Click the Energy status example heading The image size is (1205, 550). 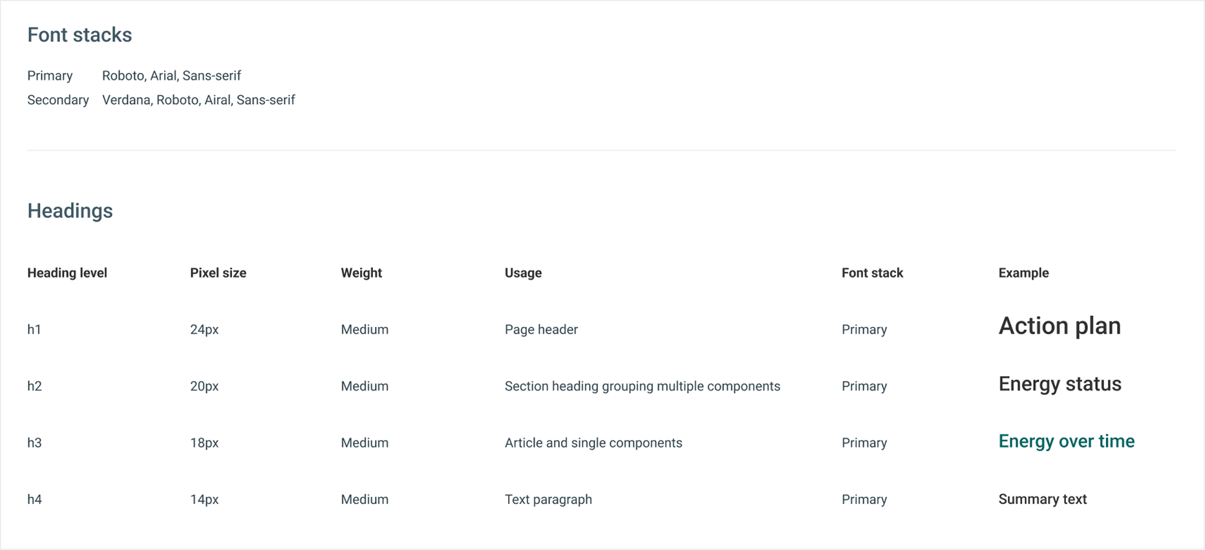[1060, 384]
